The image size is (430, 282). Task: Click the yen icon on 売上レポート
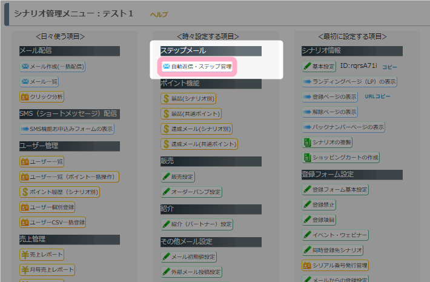[25, 254]
